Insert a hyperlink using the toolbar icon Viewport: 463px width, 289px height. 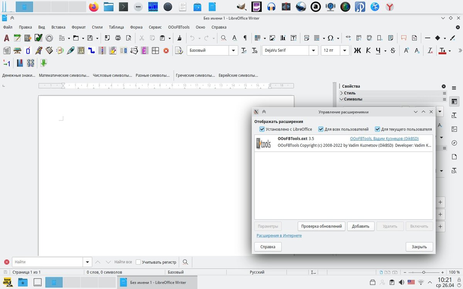348,38
